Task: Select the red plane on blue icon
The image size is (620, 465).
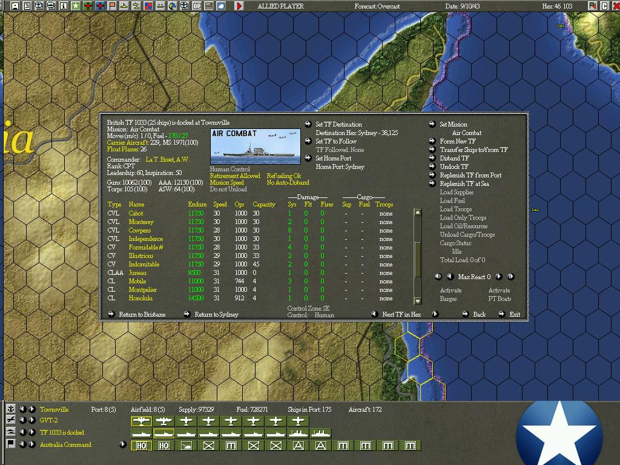Action: [x=100, y=6]
